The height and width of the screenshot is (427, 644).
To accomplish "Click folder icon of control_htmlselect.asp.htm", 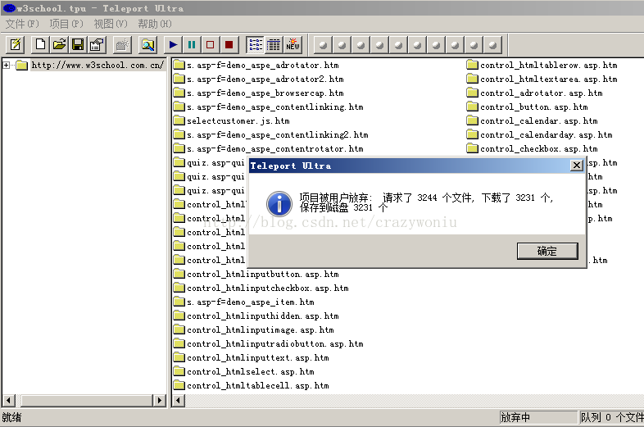I will click(179, 371).
